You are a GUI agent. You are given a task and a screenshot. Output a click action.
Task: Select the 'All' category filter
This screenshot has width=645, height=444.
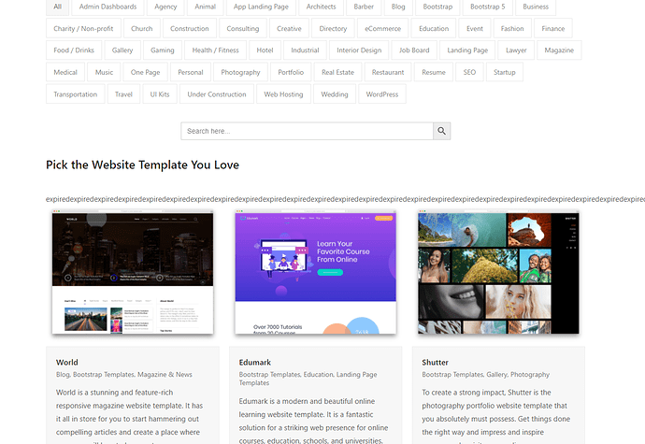click(x=58, y=7)
